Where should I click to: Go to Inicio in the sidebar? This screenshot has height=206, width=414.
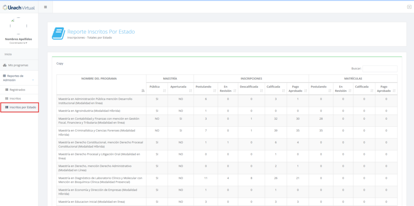[x=8, y=54]
